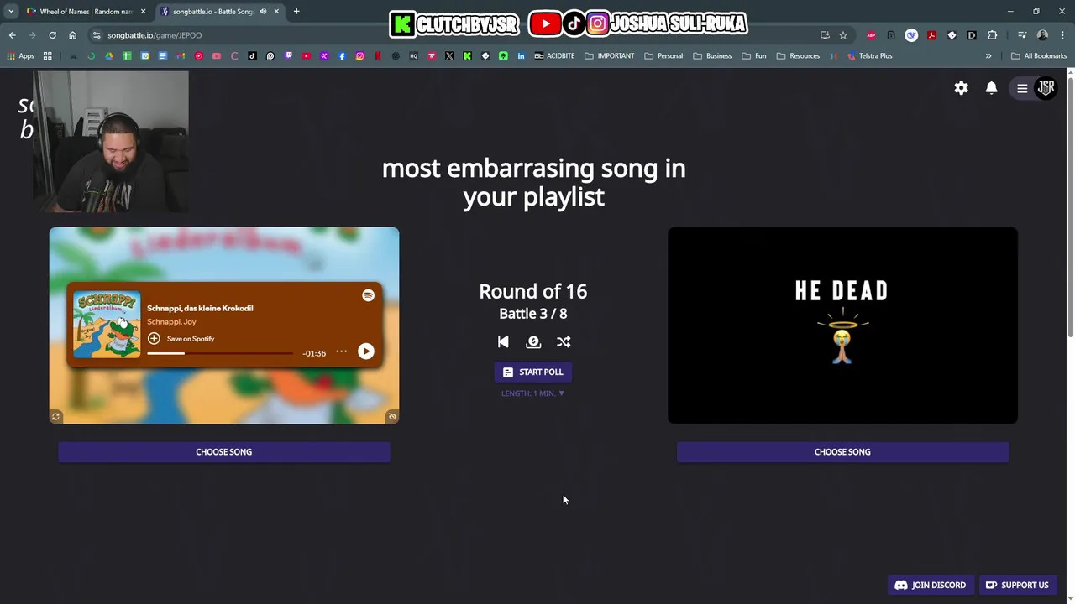The image size is (1075, 604).
Task: Open the Schnappi, Joy artist link
Action: [171, 322]
